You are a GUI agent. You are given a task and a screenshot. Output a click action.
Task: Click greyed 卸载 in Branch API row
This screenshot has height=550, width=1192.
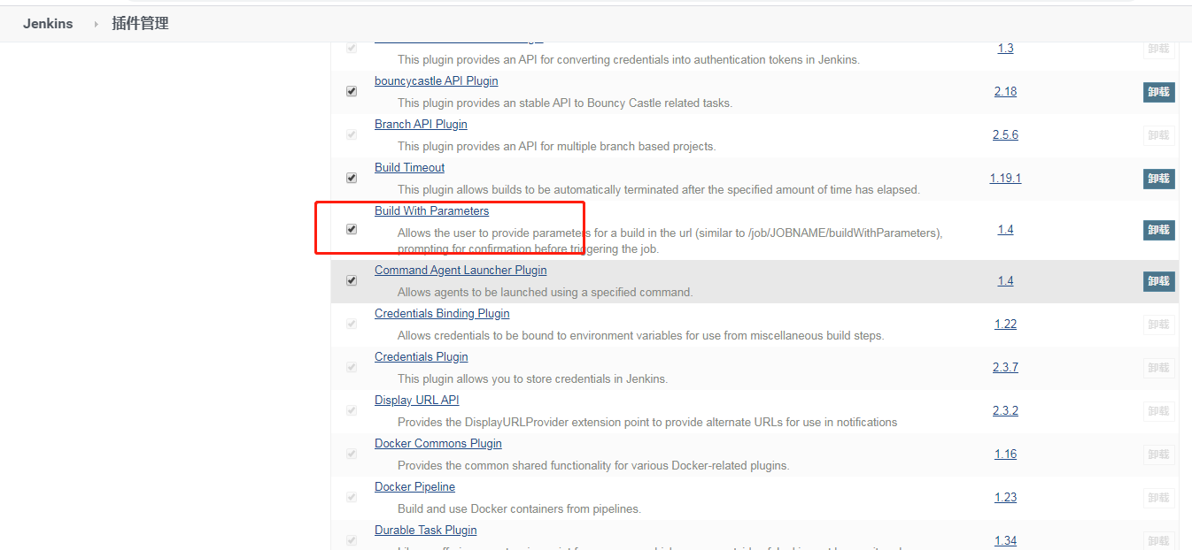tap(1158, 135)
